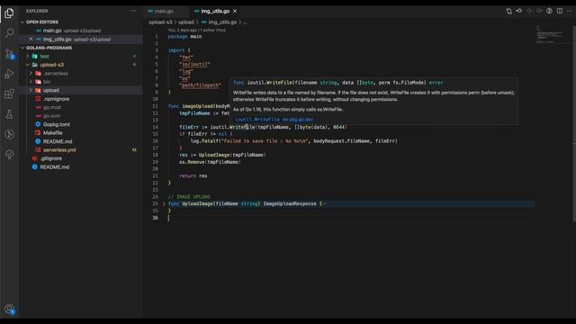The height and width of the screenshot is (324, 576).
Task: Click 'os.Remove(tmpFileName)' on line 19
Action: (x=210, y=162)
